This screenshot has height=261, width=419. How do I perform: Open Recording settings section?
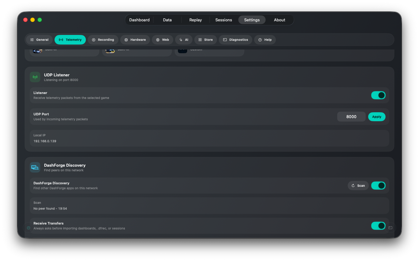click(103, 40)
